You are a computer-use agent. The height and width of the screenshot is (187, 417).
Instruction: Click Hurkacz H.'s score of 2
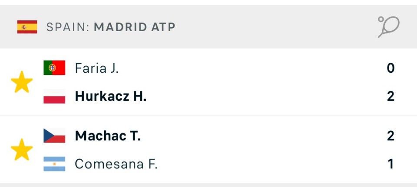[x=391, y=96]
